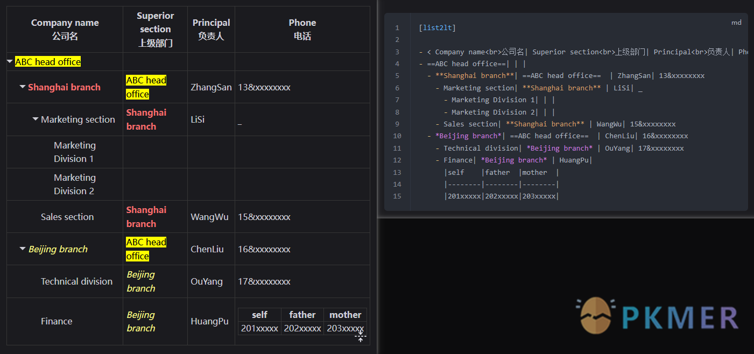This screenshot has width=754, height=354.
Task: Click code line 15 with 201xxxxx|202xxxxx|203xxxxx
Action: coord(502,196)
